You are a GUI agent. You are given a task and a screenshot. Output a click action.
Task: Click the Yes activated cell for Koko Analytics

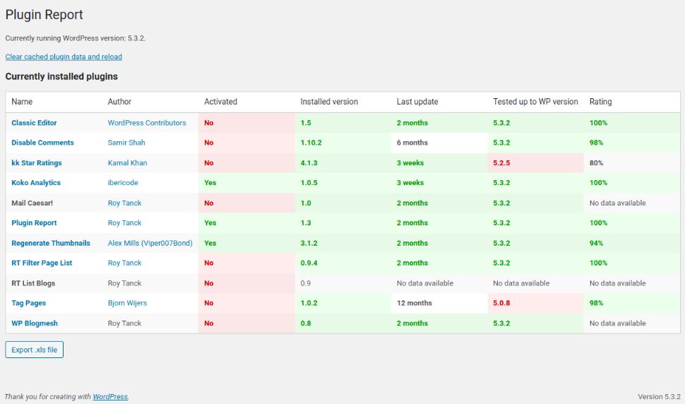247,182
